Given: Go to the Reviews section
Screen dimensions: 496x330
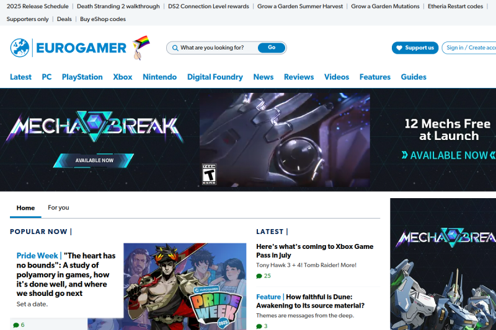Looking at the screenshot, I should click(x=299, y=77).
